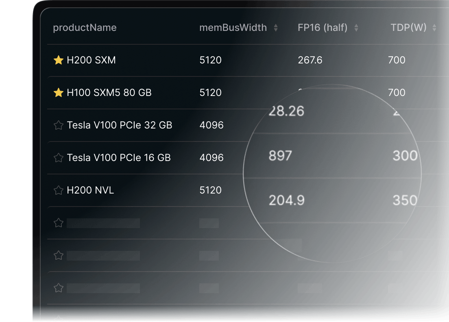The width and height of the screenshot is (449, 322).
Task: Unfavorite the H200 SXM star
Action: [59, 60]
